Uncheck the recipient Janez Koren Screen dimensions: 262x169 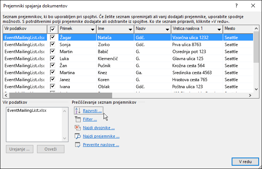53,79
